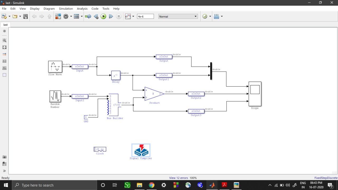Click the Step Back button

pos(96,16)
